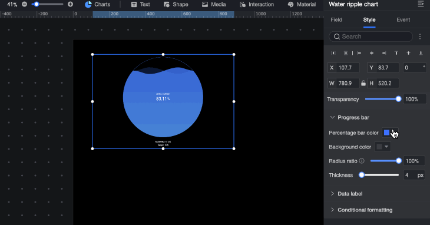Adjust the Radius ratio slider handle

[399, 161]
